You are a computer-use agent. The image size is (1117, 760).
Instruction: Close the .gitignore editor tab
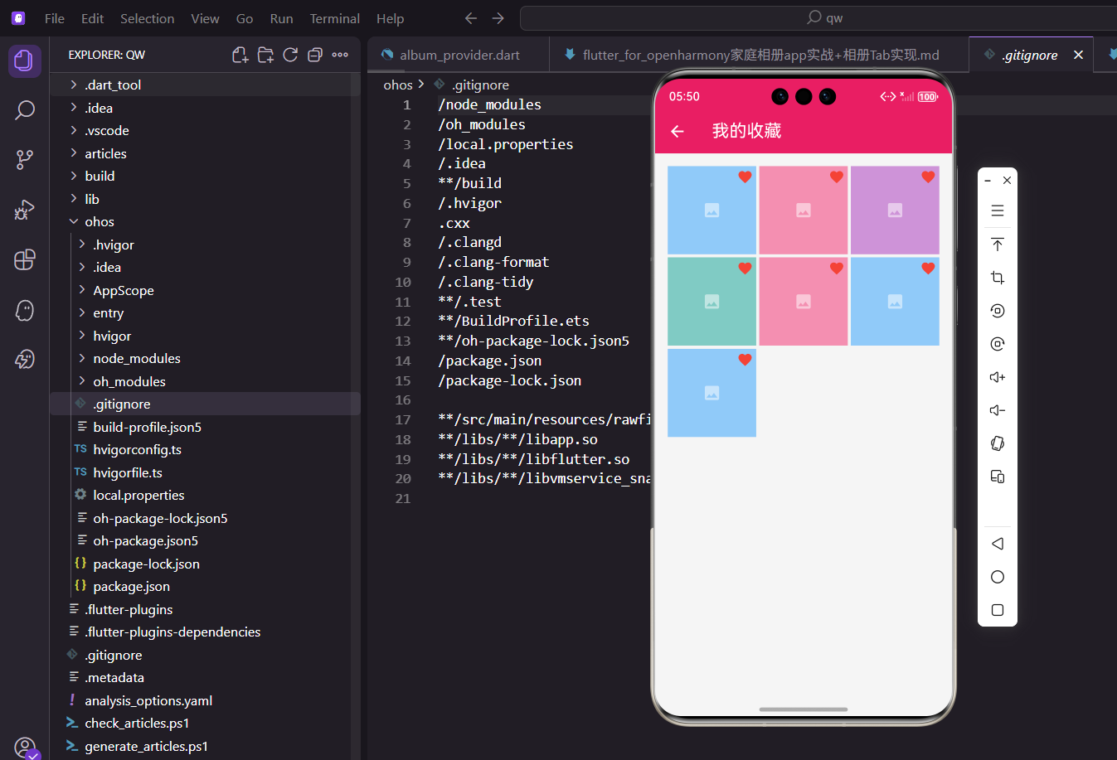[x=1078, y=55]
